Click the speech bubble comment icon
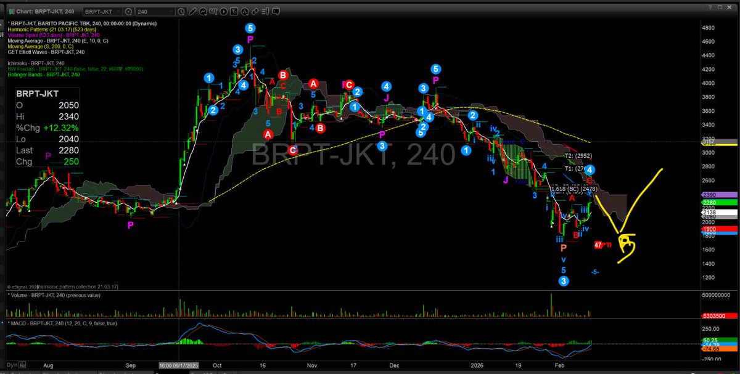 coord(276,12)
